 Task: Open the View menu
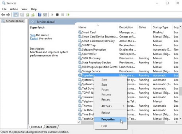(x=24, y=9)
